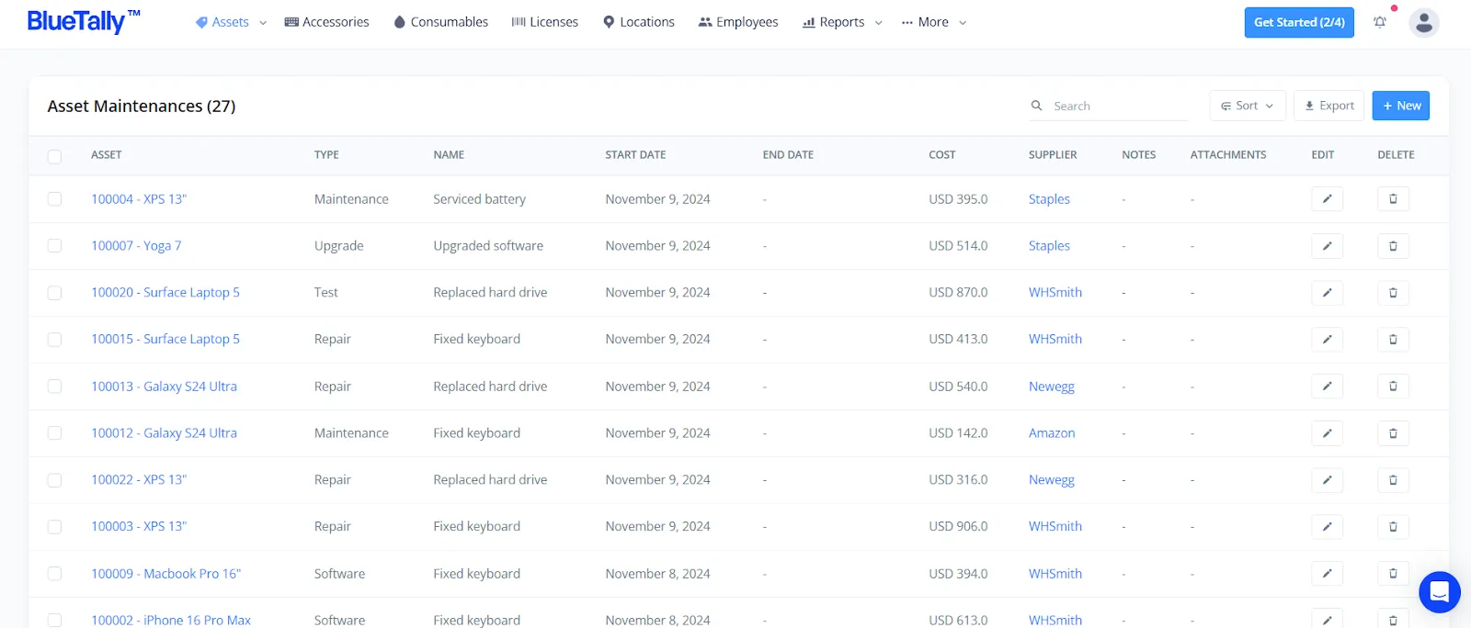The image size is (1471, 628).
Task: Delete the 100003 XPS 13 row
Action: pyautogui.click(x=1393, y=527)
